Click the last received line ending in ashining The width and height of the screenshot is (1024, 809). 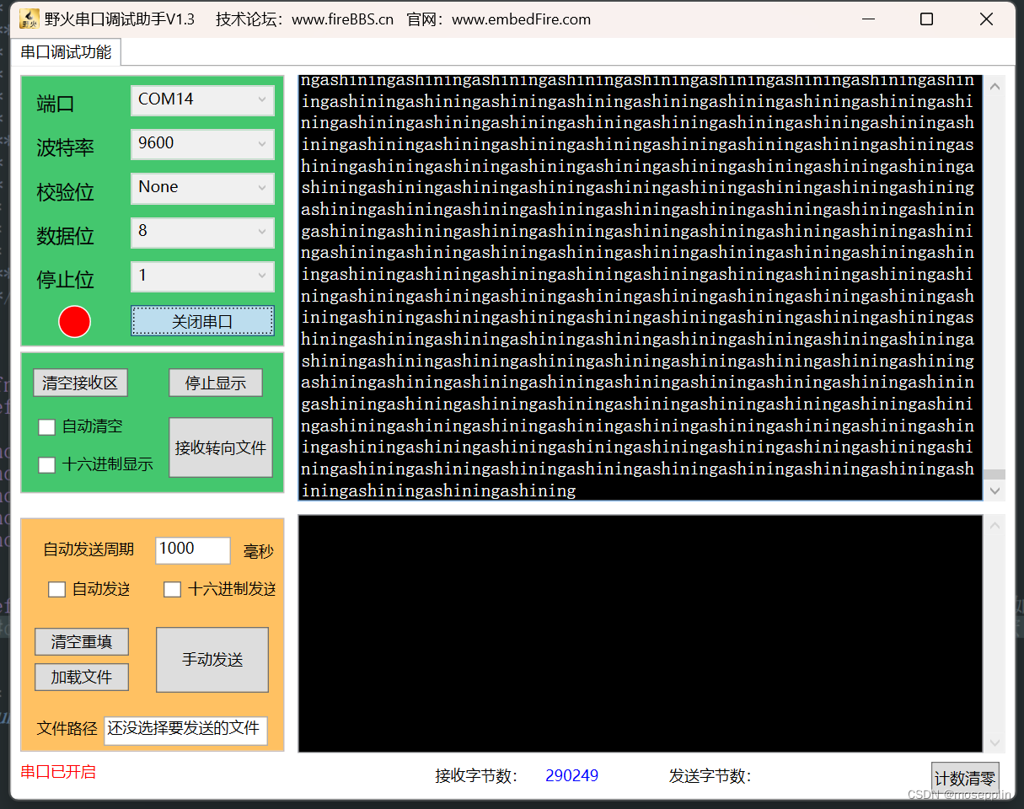(x=438, y=490)
